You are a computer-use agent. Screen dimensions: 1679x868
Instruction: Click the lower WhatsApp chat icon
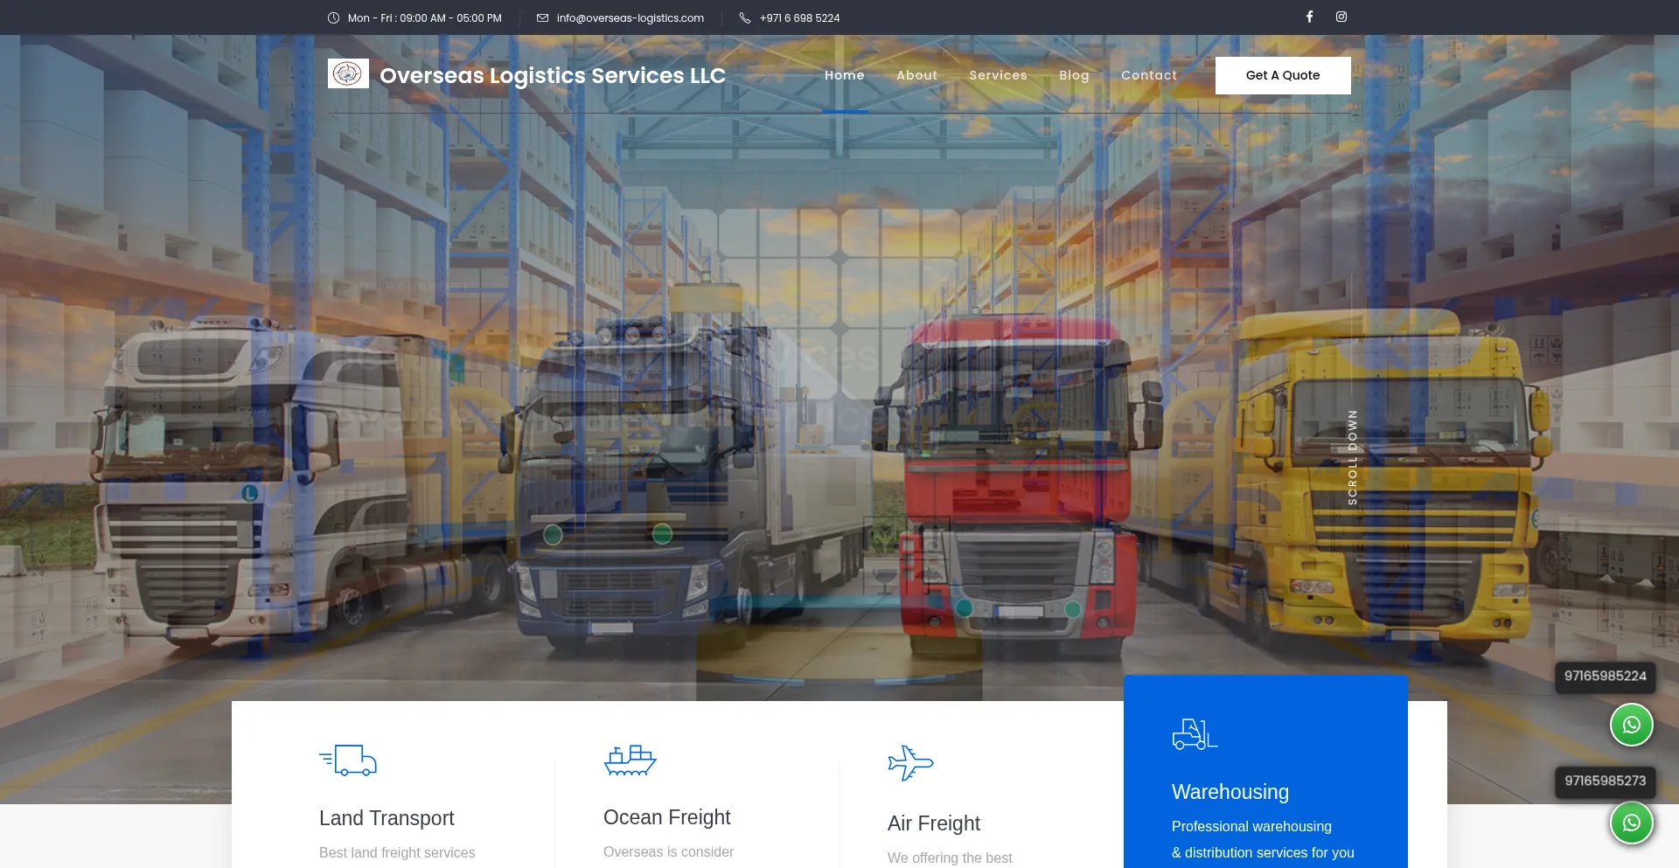coord(1631,823)
